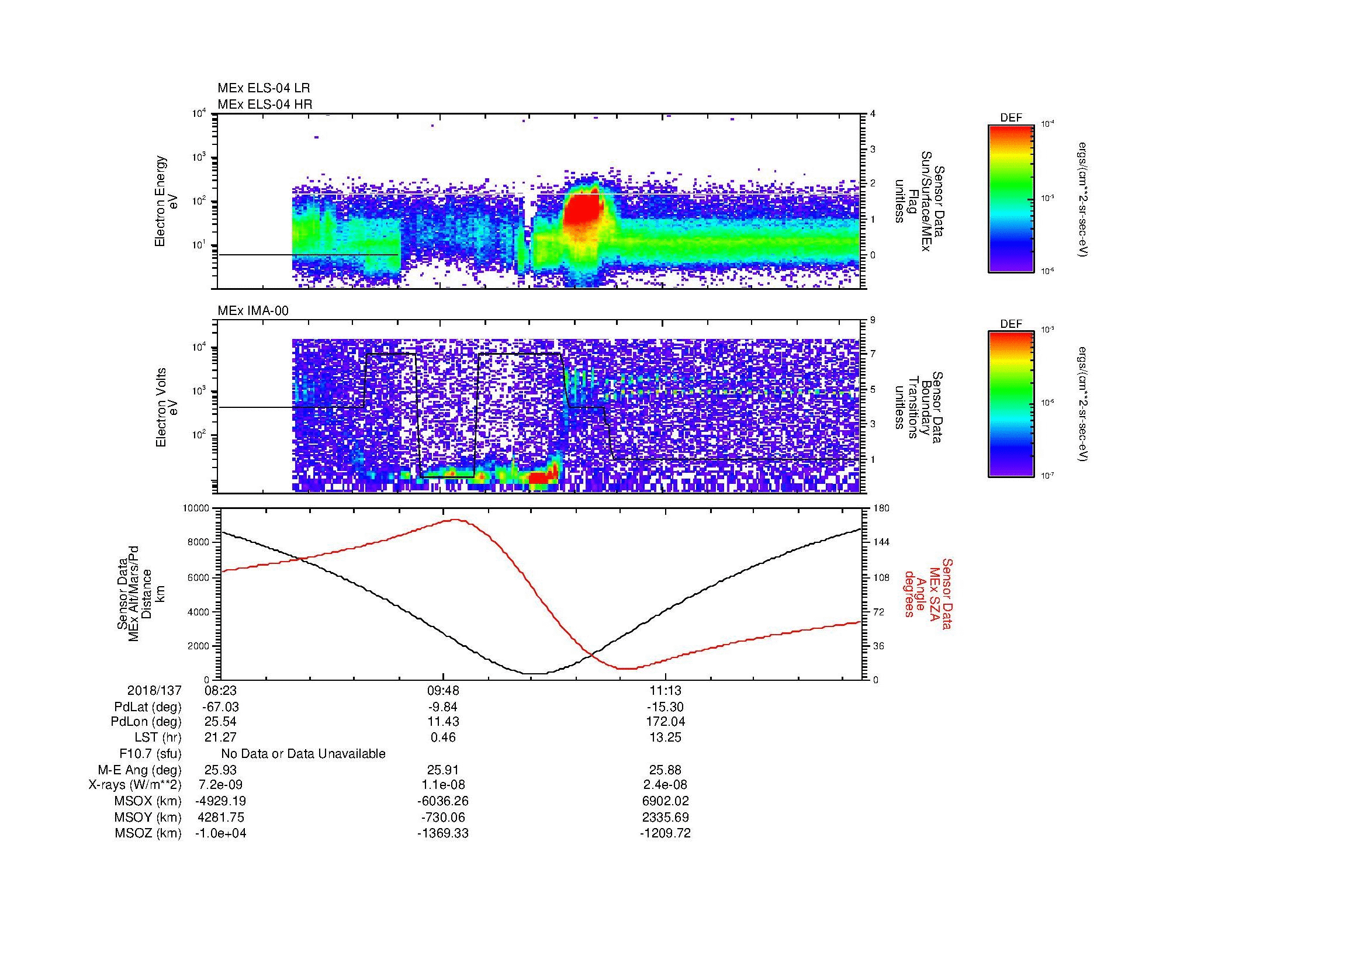Click the LST value '21.27'

(220, 738)
